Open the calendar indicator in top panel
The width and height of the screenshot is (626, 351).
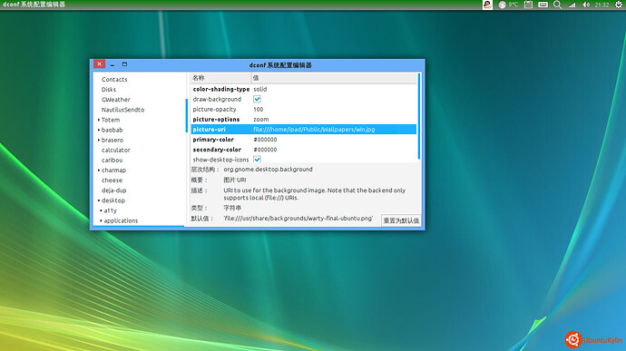tap(528, 5)
